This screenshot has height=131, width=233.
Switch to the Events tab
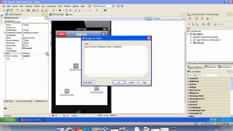tap(17, 22)
